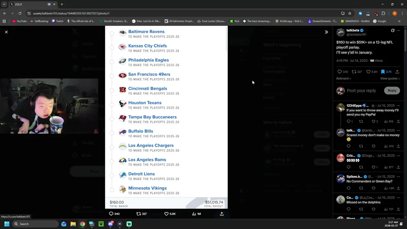Open the Kick bookmark
Screen dimensions: 407x229
click(234, 21)
